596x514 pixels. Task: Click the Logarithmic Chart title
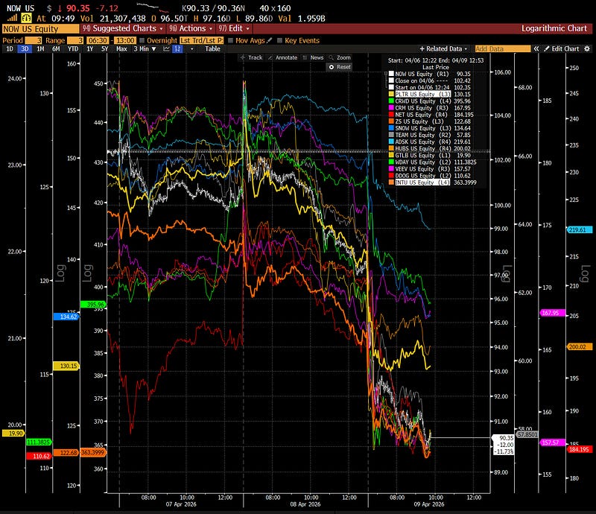[554, 28]
